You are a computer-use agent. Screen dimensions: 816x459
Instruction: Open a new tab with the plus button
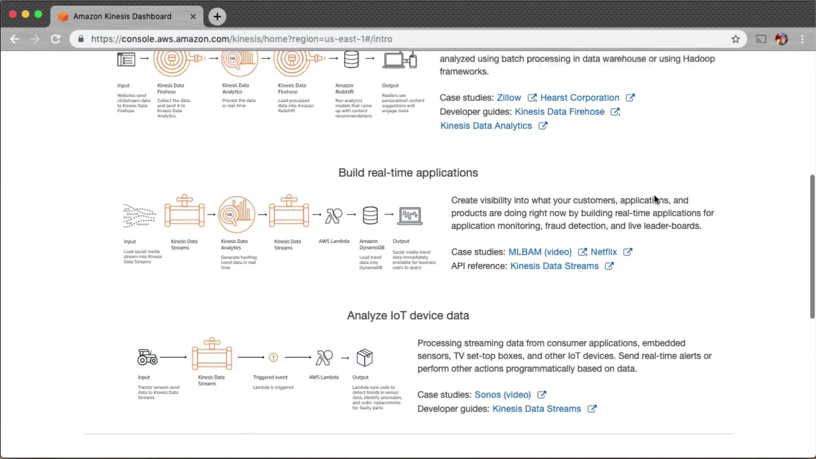pyautogui.click(x=217, y=17)
